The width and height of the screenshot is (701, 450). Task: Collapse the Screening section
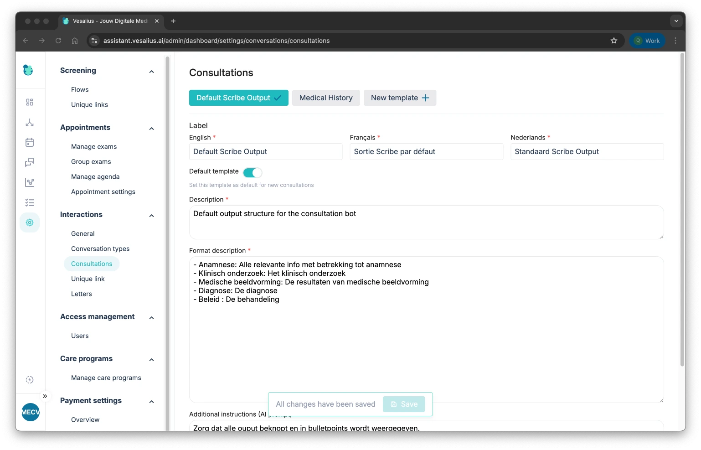151,72
